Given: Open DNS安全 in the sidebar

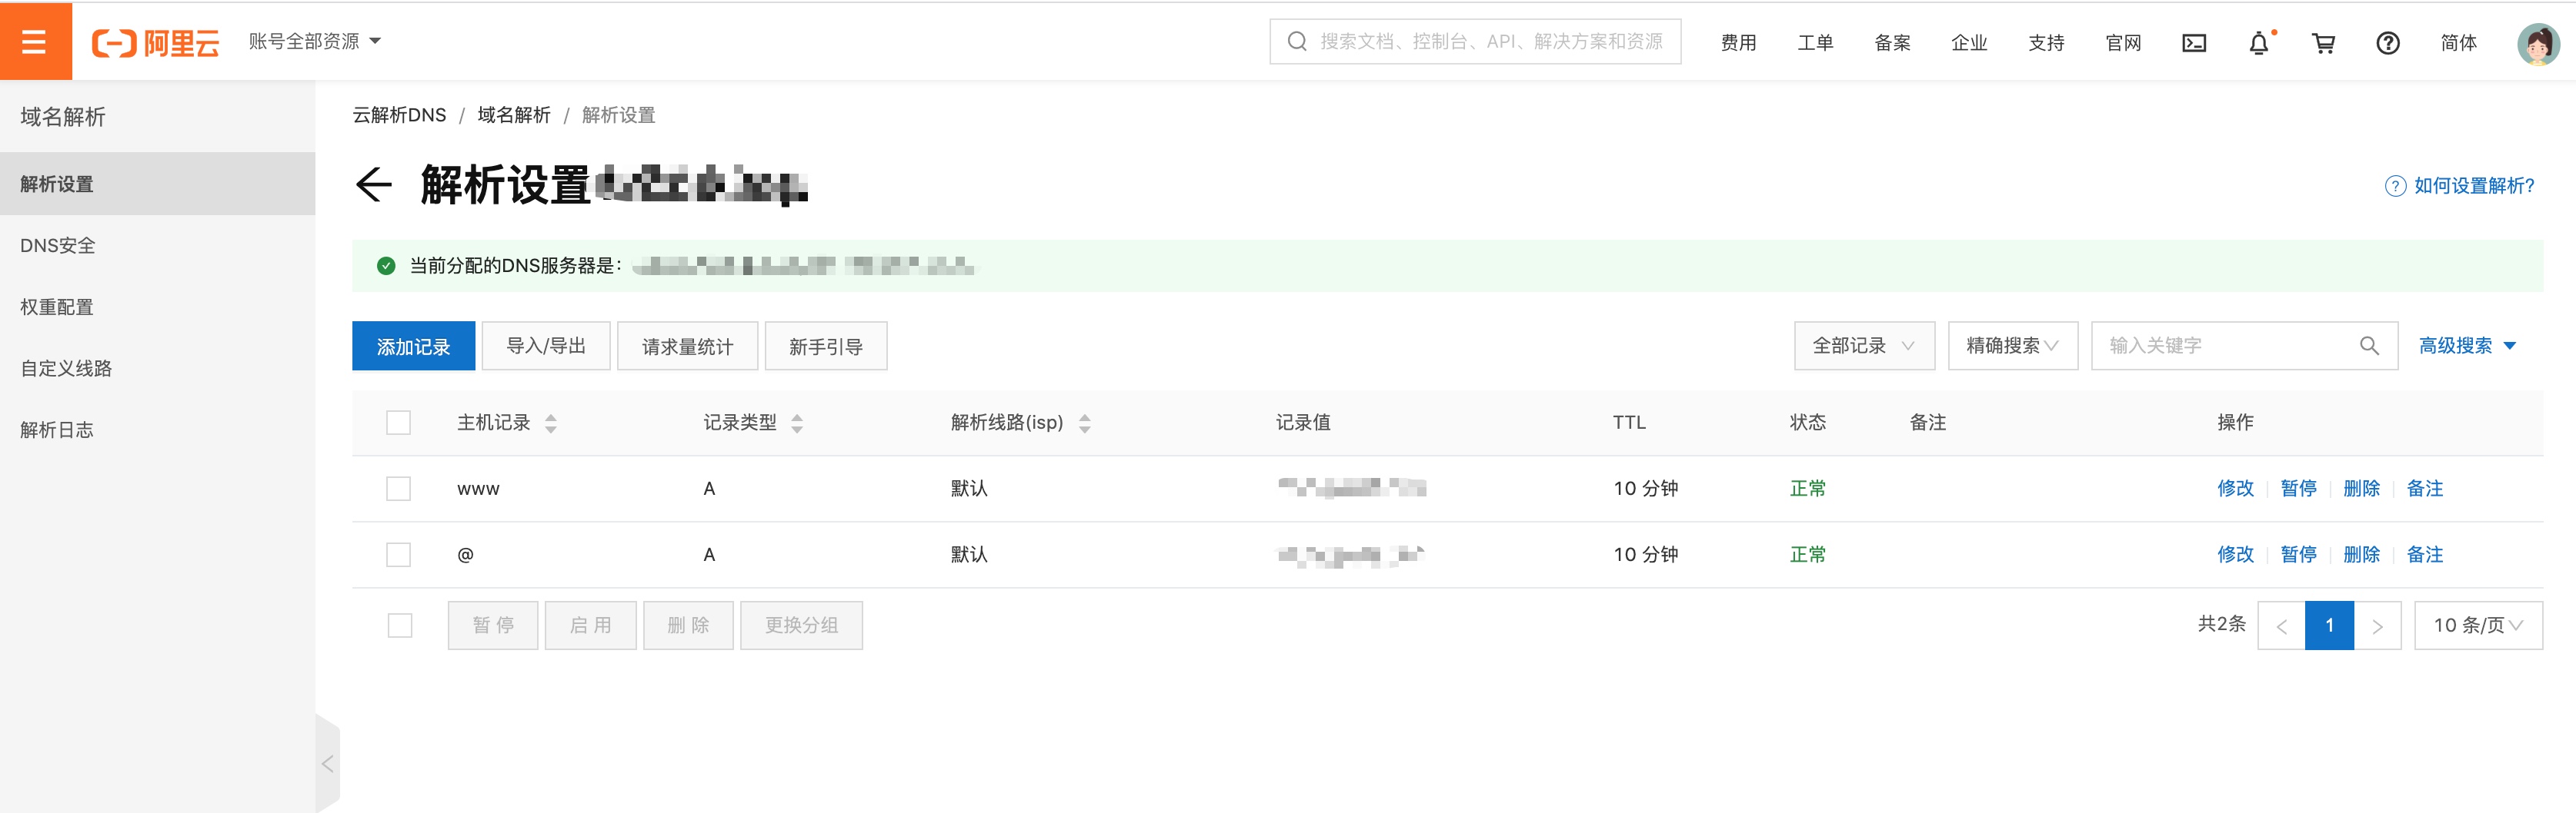Looking at the screenshot, I should click(58, 246).
